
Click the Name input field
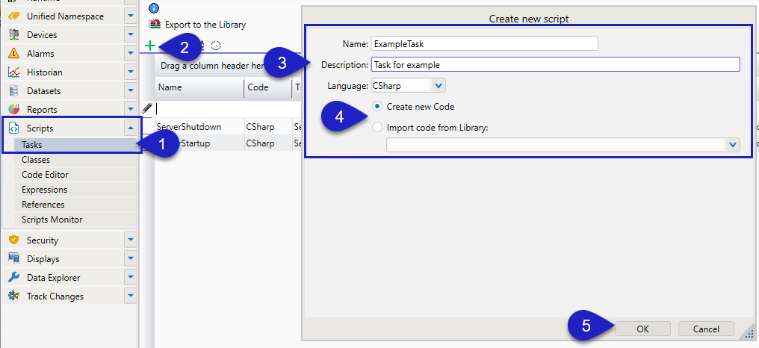(x=485, y=43)
